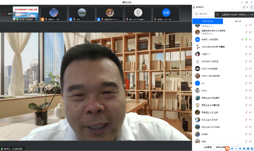This screenshot has width=254, height=151.
Task: Click the Sogou input method icon
Action: tap(227, 148)
